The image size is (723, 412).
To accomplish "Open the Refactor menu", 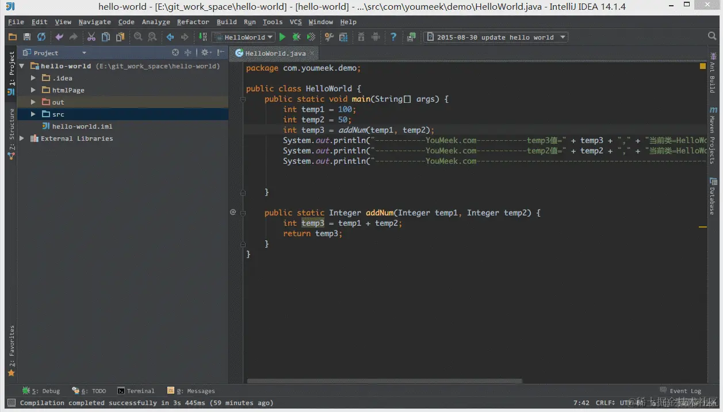I will point(193,22).
